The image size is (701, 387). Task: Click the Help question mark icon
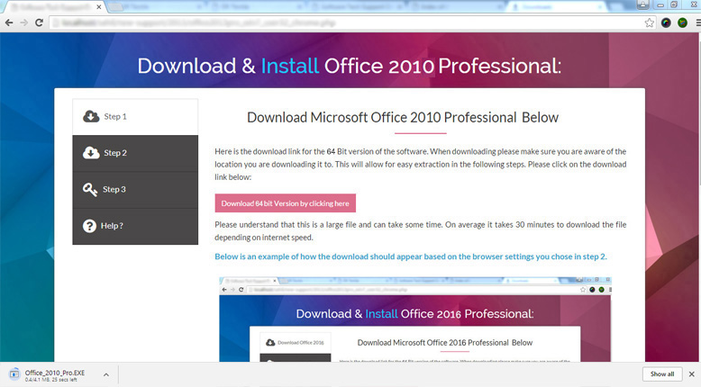90,226
